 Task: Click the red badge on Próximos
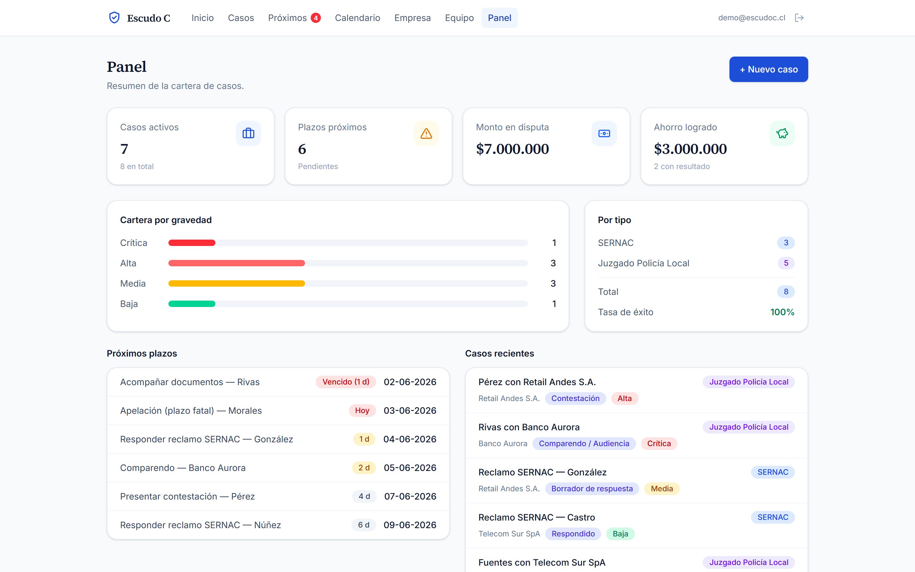[x=316, y=18]
